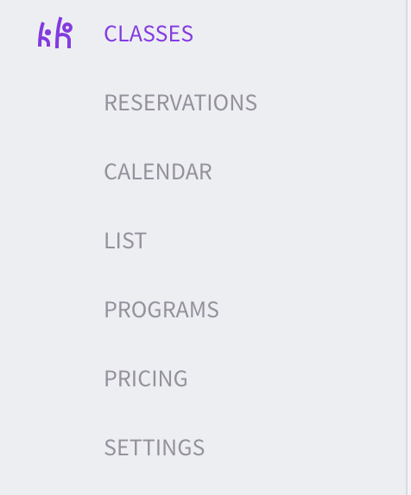Configure Settings for classes
This screenshot has height=495, width=411.
click(x=155, y=448)
